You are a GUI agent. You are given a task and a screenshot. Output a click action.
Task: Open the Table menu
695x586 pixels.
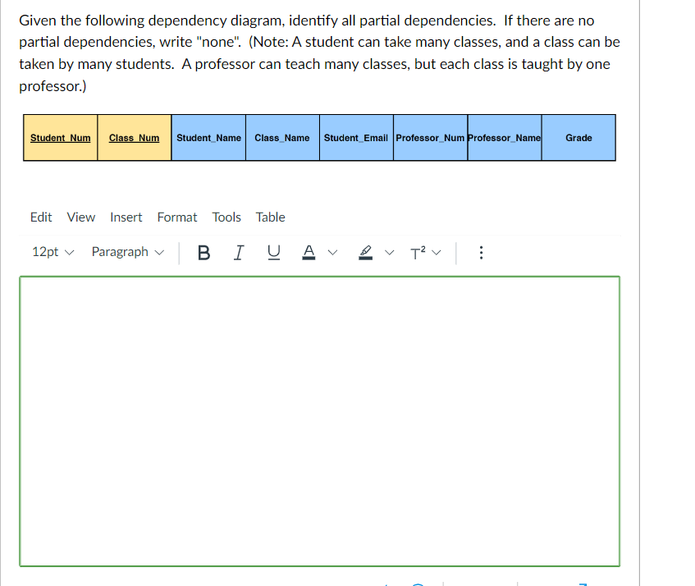[270, 217]
